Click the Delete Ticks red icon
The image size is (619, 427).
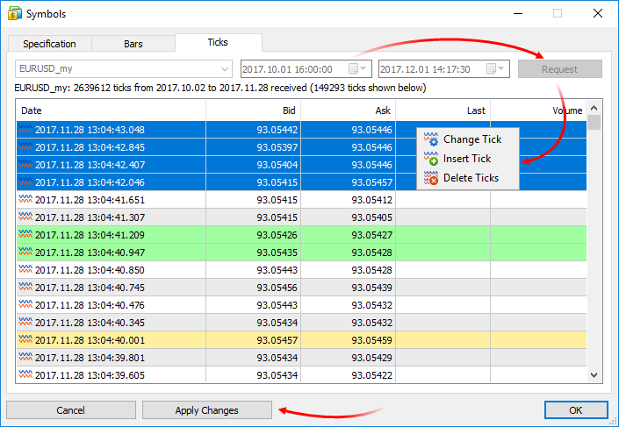click(430, 178)
